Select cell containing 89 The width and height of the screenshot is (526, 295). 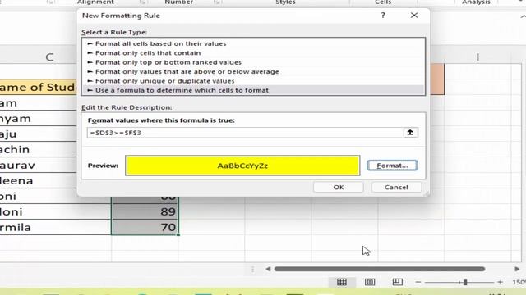[x=145, y=211]
